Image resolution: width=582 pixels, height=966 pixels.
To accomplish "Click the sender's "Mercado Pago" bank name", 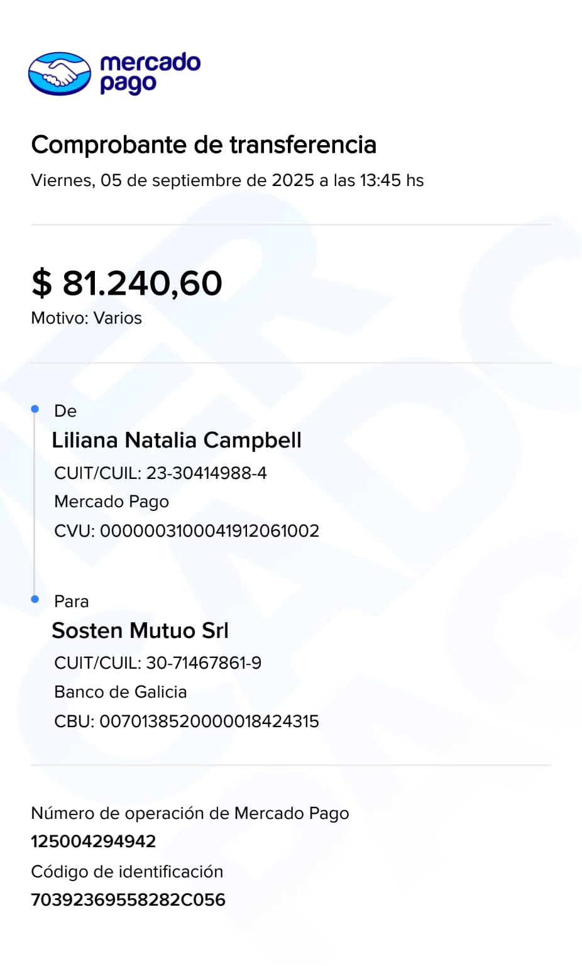I will coord(111,502).
